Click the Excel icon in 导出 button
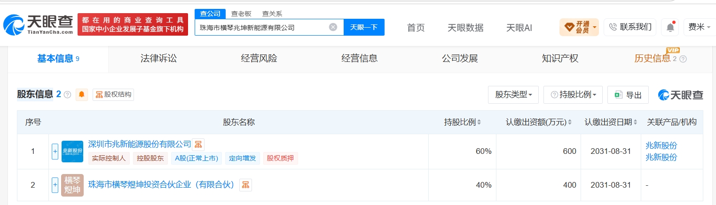This screenshot has width=716, height=205. 618,95
